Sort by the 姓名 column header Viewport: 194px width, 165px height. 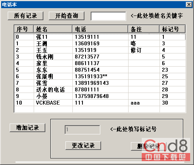click(53, 29)
